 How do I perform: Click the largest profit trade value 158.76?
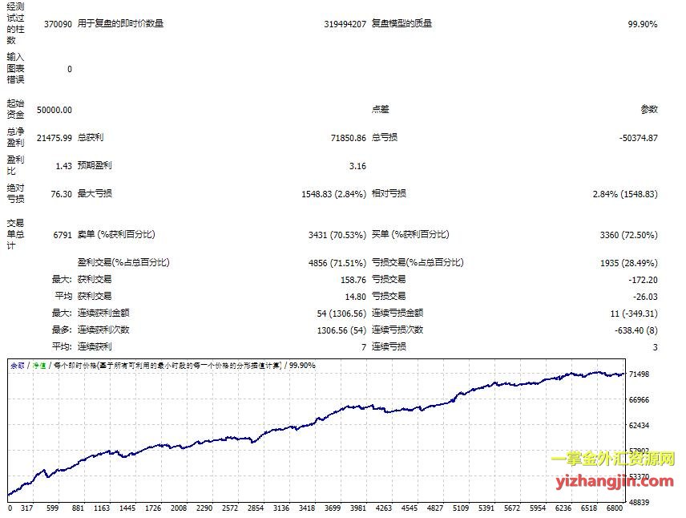[353, 280]
